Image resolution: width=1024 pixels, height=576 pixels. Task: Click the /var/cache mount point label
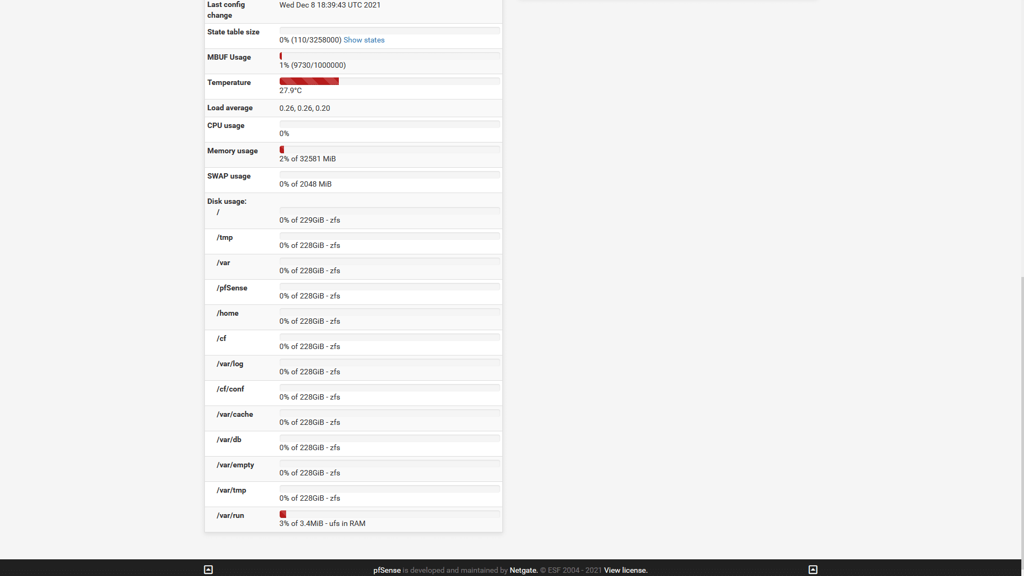[x=235, y=414]
